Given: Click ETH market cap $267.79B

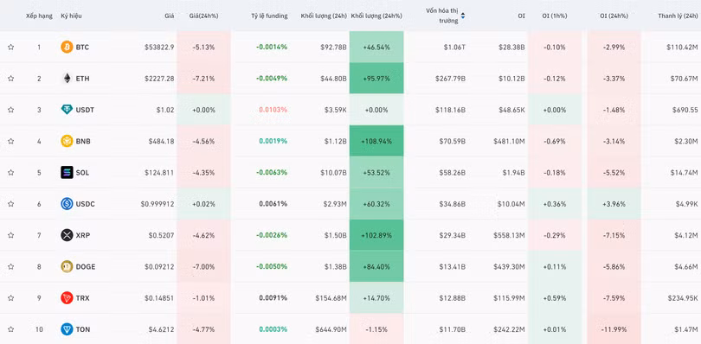Looking at the screenshot, I should pyautogui.click(x=450, y=78).
